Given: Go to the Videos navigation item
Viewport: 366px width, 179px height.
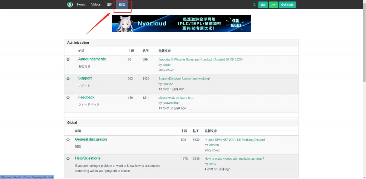Looking at the screenshot, I should (96, 5).
